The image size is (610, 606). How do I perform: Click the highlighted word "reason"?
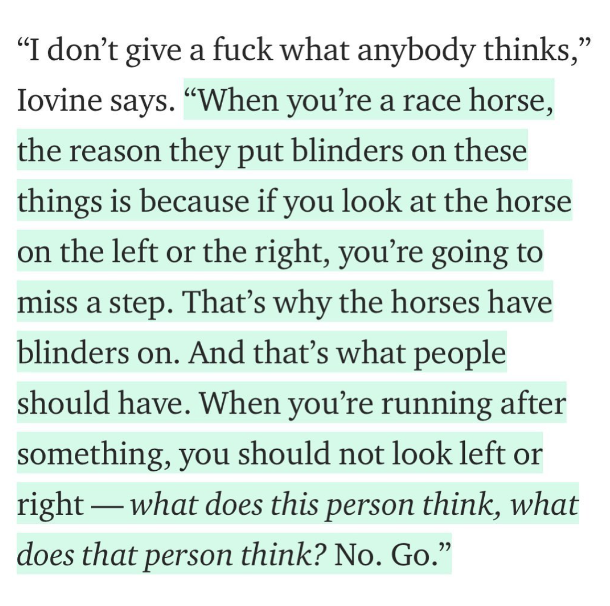(x=115, y=151)
